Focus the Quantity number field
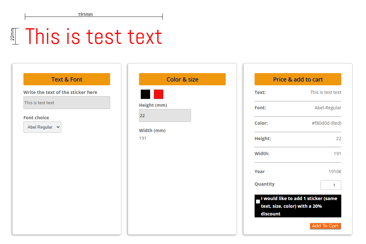This screenshot has height=244, width=366. click(330, 185)
